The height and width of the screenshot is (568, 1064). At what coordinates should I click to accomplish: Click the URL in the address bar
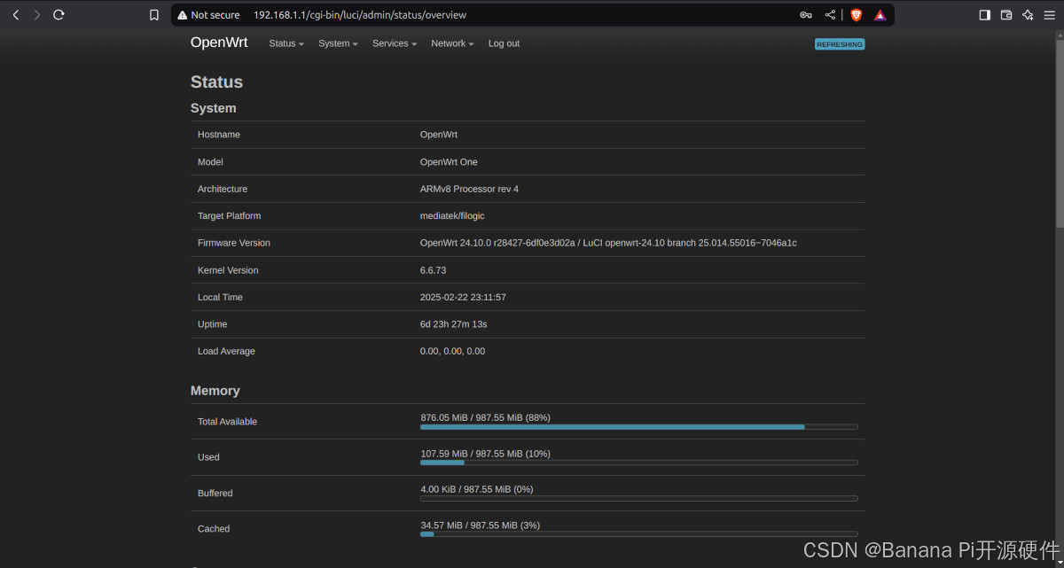click(360, 15)
